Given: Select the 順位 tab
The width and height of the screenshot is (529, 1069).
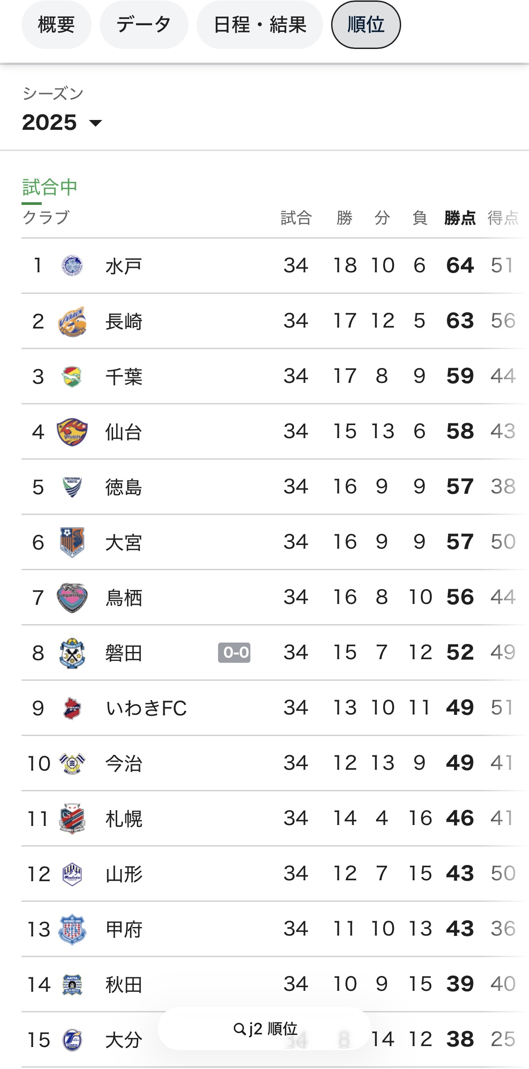Looking at the screenshot, I should [x=366, y=25].
